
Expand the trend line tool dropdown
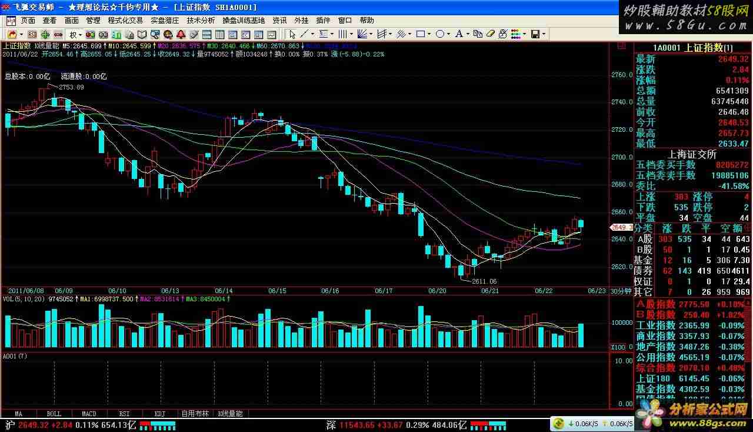click(312, 34)
